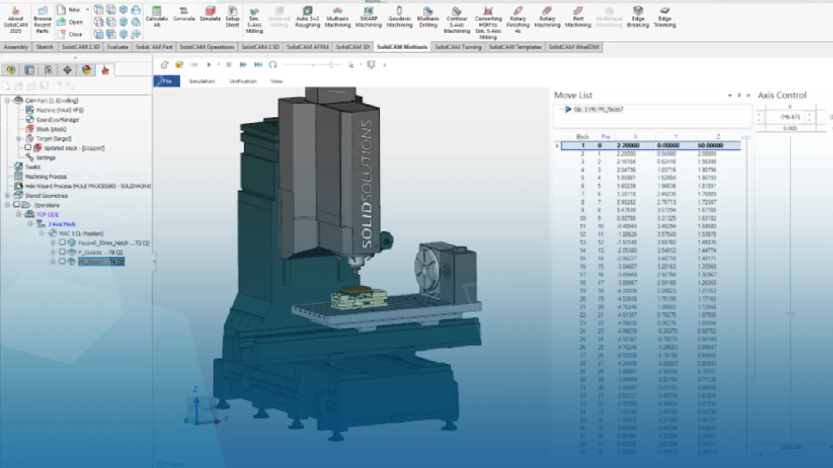
Task: Open the SolidCAM Turning tab
Action: (458, 47)
